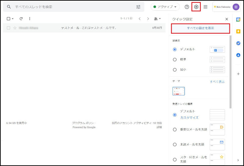Click the すべて表示 theme link
The image size is (244, 166).
[x=217, y=82]
